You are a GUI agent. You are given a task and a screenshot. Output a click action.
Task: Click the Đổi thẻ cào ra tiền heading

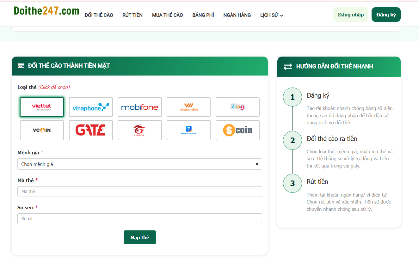(332, 139)
